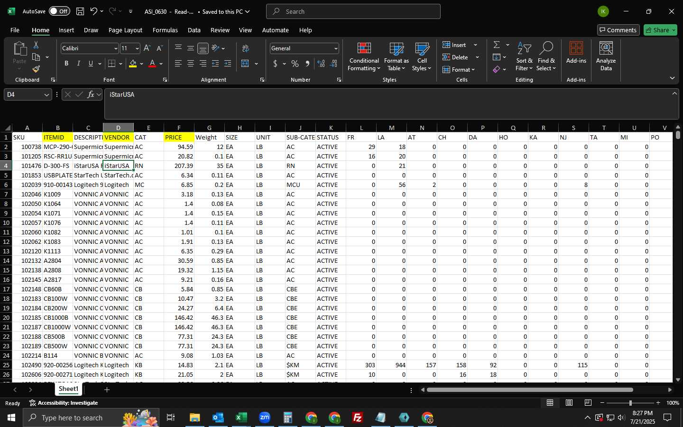
Task: Click the Comments button
Action: tap(618, 30)
